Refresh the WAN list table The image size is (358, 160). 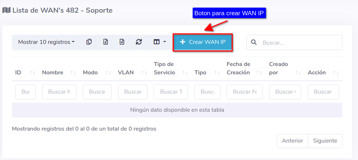click(x=139, y=42)
